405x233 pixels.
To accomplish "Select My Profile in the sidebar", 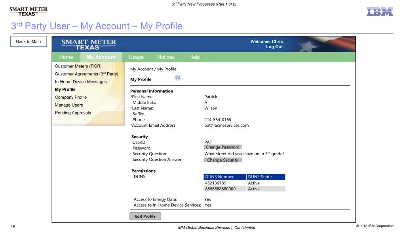I will click(x=65, y=89).
